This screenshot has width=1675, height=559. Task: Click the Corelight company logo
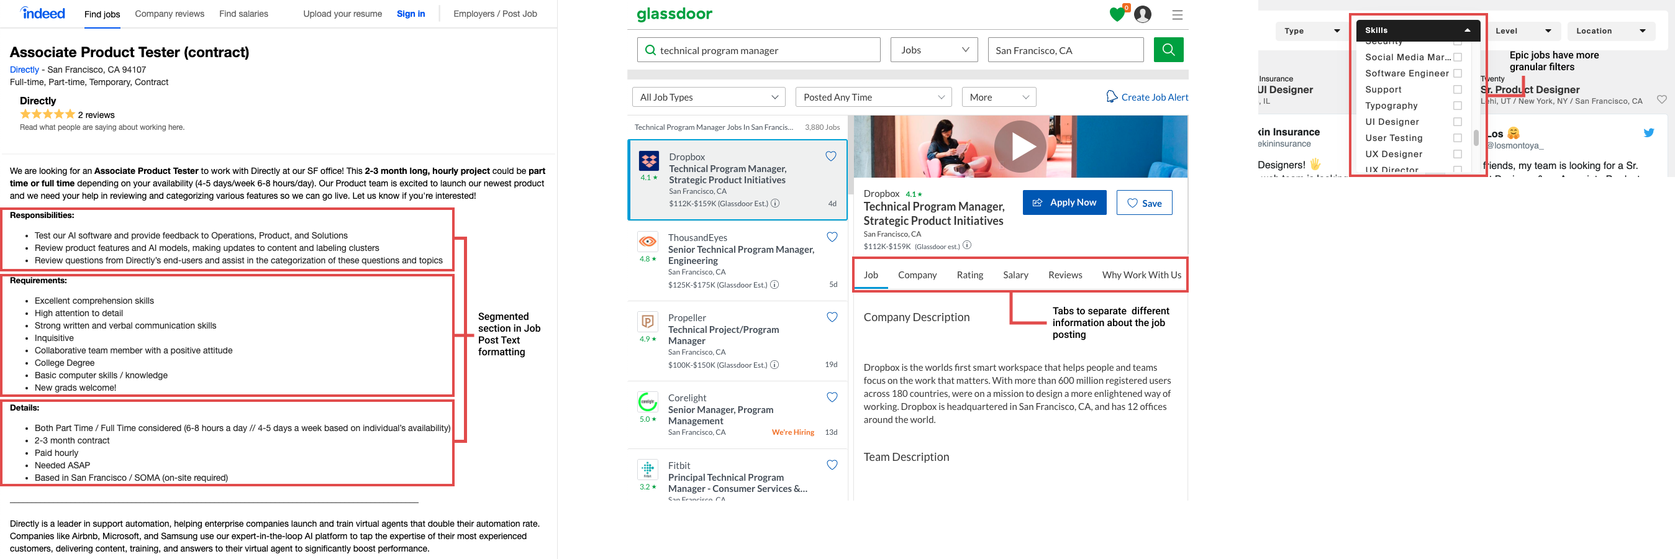point(648,402)
